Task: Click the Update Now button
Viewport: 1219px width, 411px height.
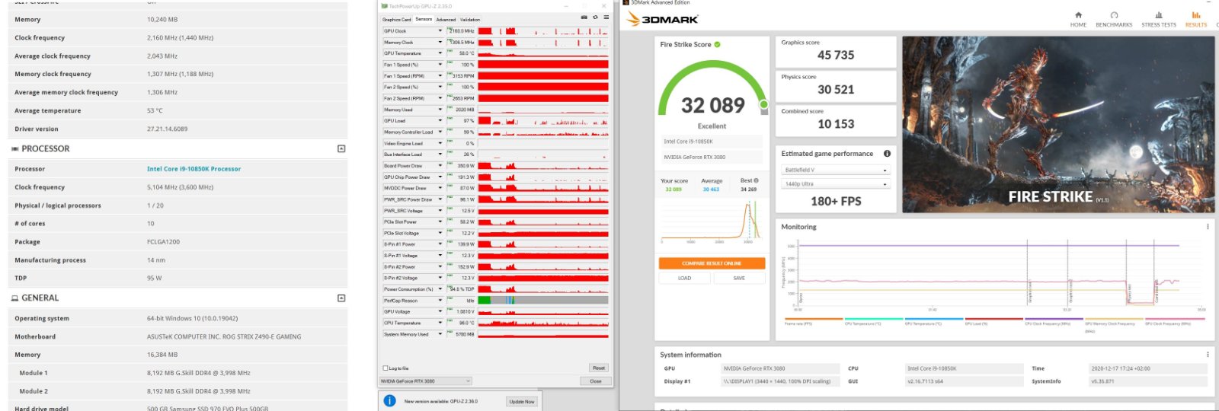Action: tap(522, 401)
